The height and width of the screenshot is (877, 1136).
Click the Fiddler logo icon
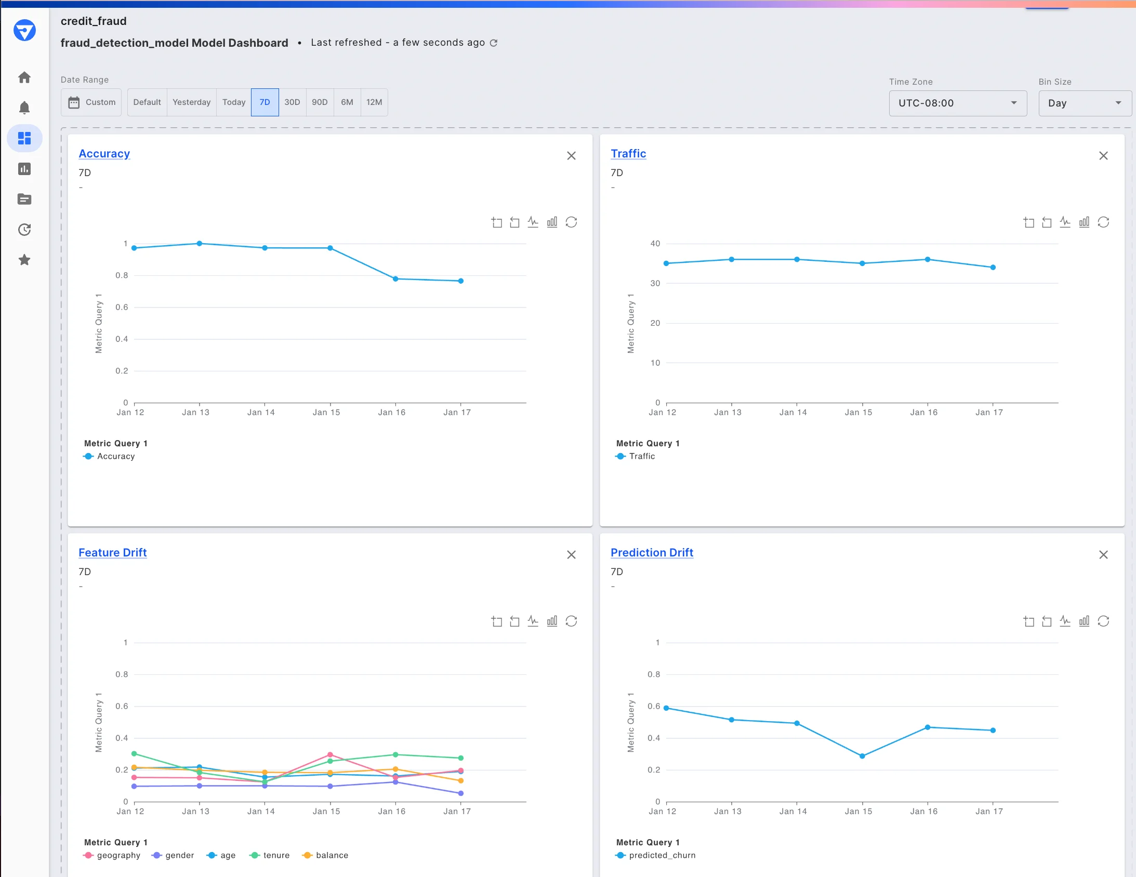(24, 30)
